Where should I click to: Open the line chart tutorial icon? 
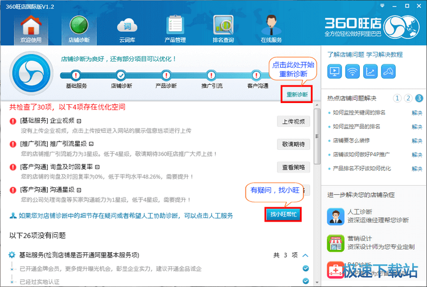click(x=371, y=72)
